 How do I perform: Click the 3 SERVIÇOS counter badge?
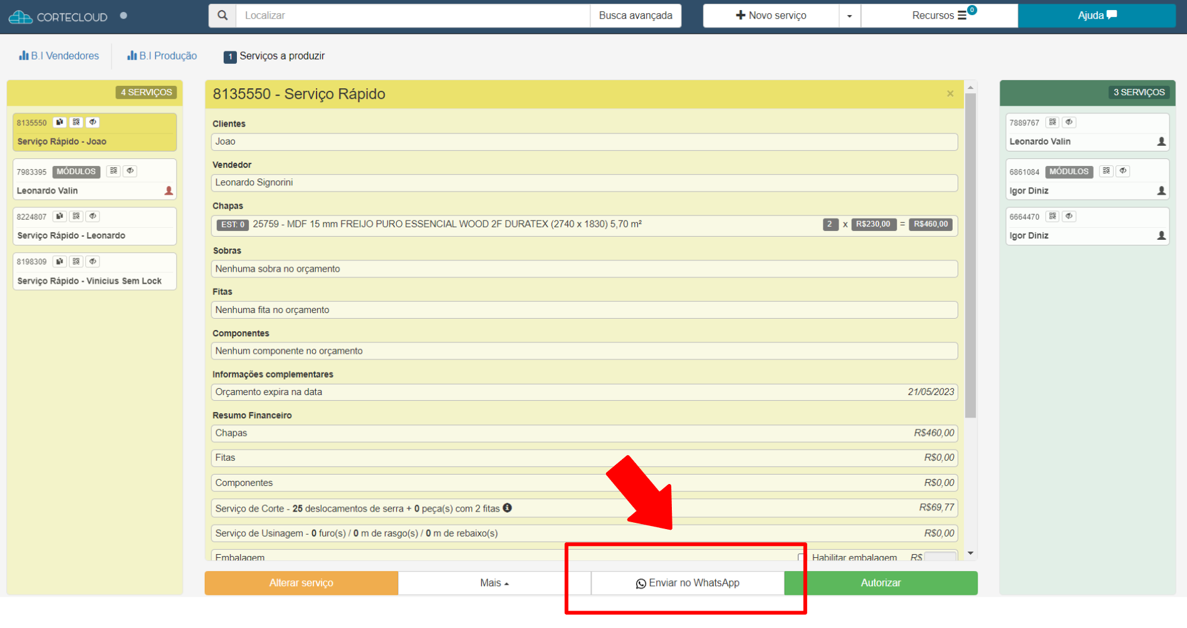tap(1139, 92)
